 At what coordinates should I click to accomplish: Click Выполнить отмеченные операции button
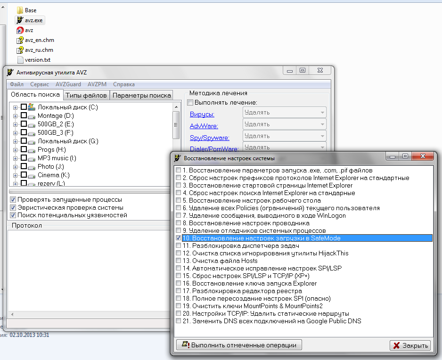[x=238, y=345]
